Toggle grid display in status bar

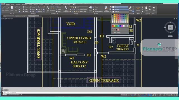point(127,95)
